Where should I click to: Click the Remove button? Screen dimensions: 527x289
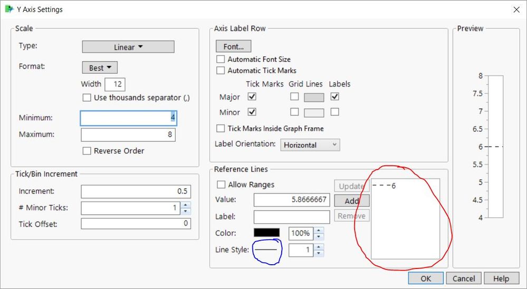click(351, 216)
